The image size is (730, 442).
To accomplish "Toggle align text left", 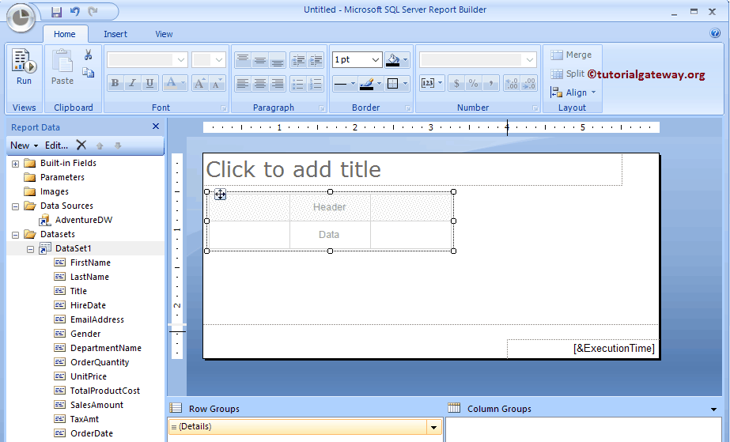I will (243, 83).
